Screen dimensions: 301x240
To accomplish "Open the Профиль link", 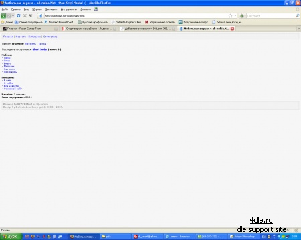I will [x=31, y=44].
